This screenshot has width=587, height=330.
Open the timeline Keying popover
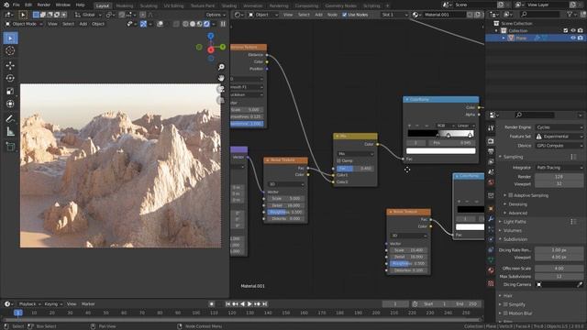[53, 304]
